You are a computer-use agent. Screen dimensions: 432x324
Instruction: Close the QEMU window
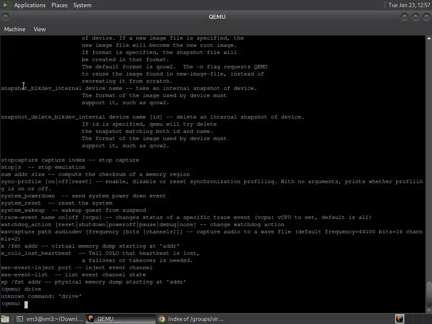[x=426, y=17]
